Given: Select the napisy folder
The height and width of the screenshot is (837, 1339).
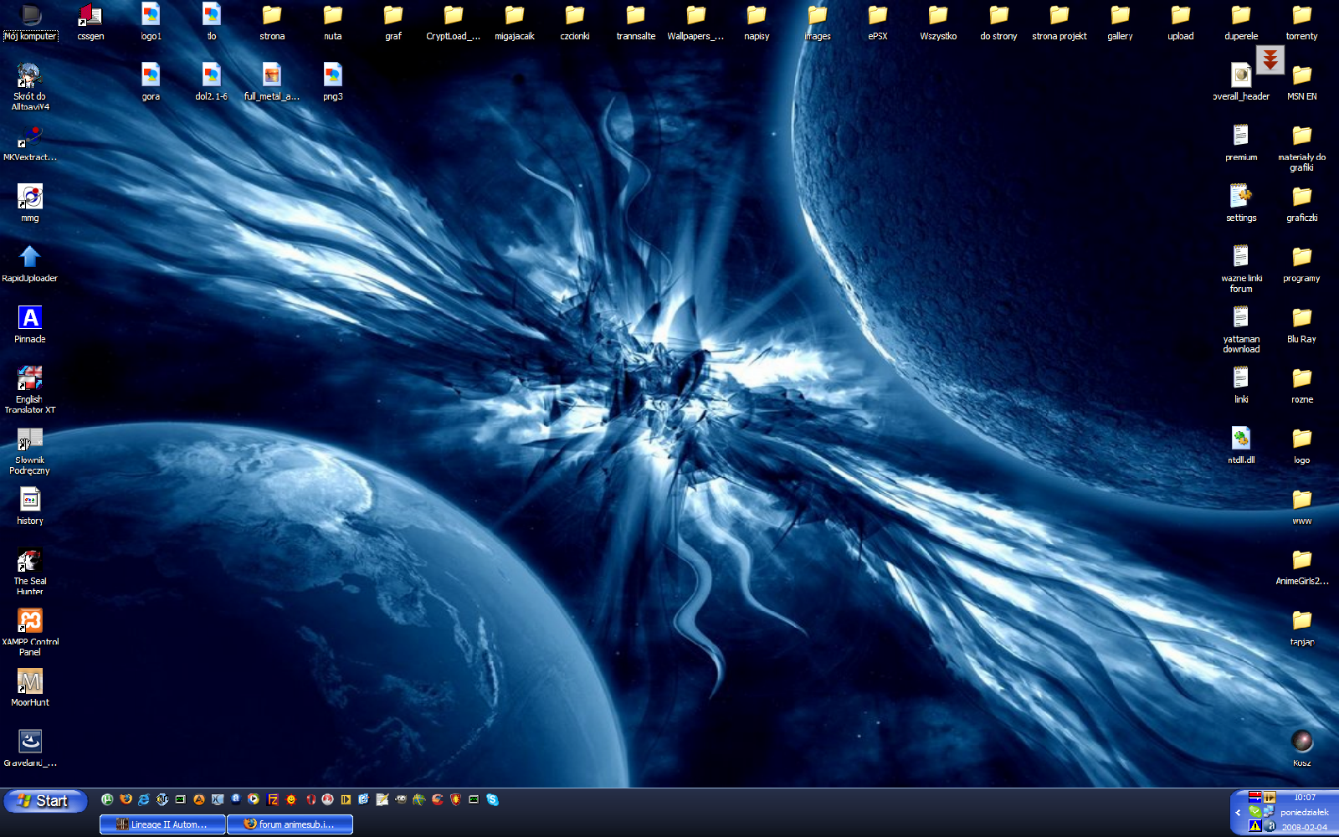Looking at the screenshot, I should [x=757, y=22].
